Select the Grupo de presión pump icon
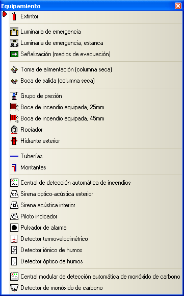 coord(14,96)
